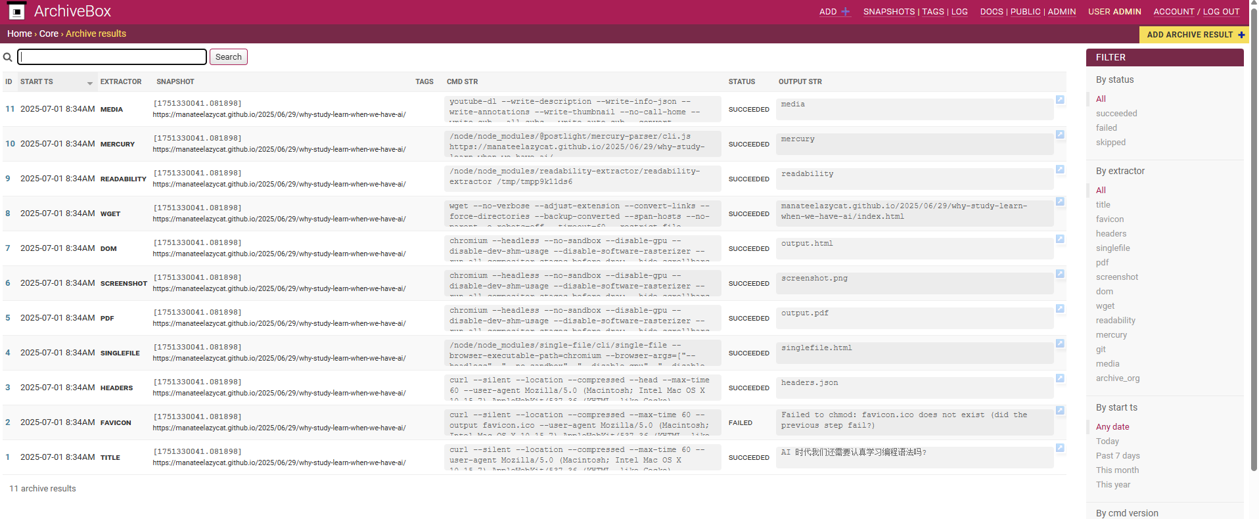Open the external link icon for favicon row
This screenshot has height=519, width=1259.
[x=1060, y=411]
